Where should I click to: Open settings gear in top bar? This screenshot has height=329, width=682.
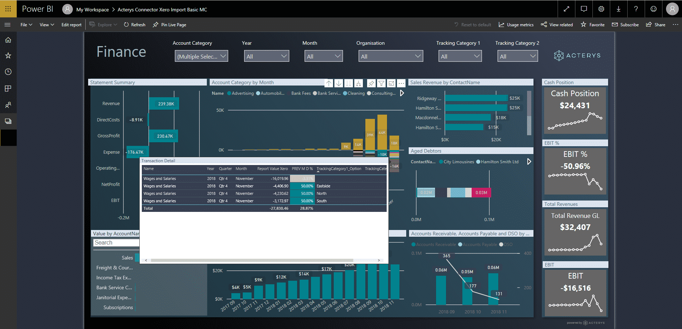point(601,9)
